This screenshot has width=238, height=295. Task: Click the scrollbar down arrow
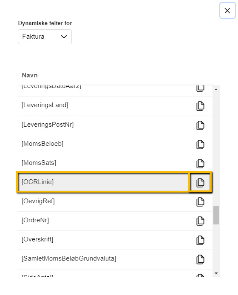point(216,273)
